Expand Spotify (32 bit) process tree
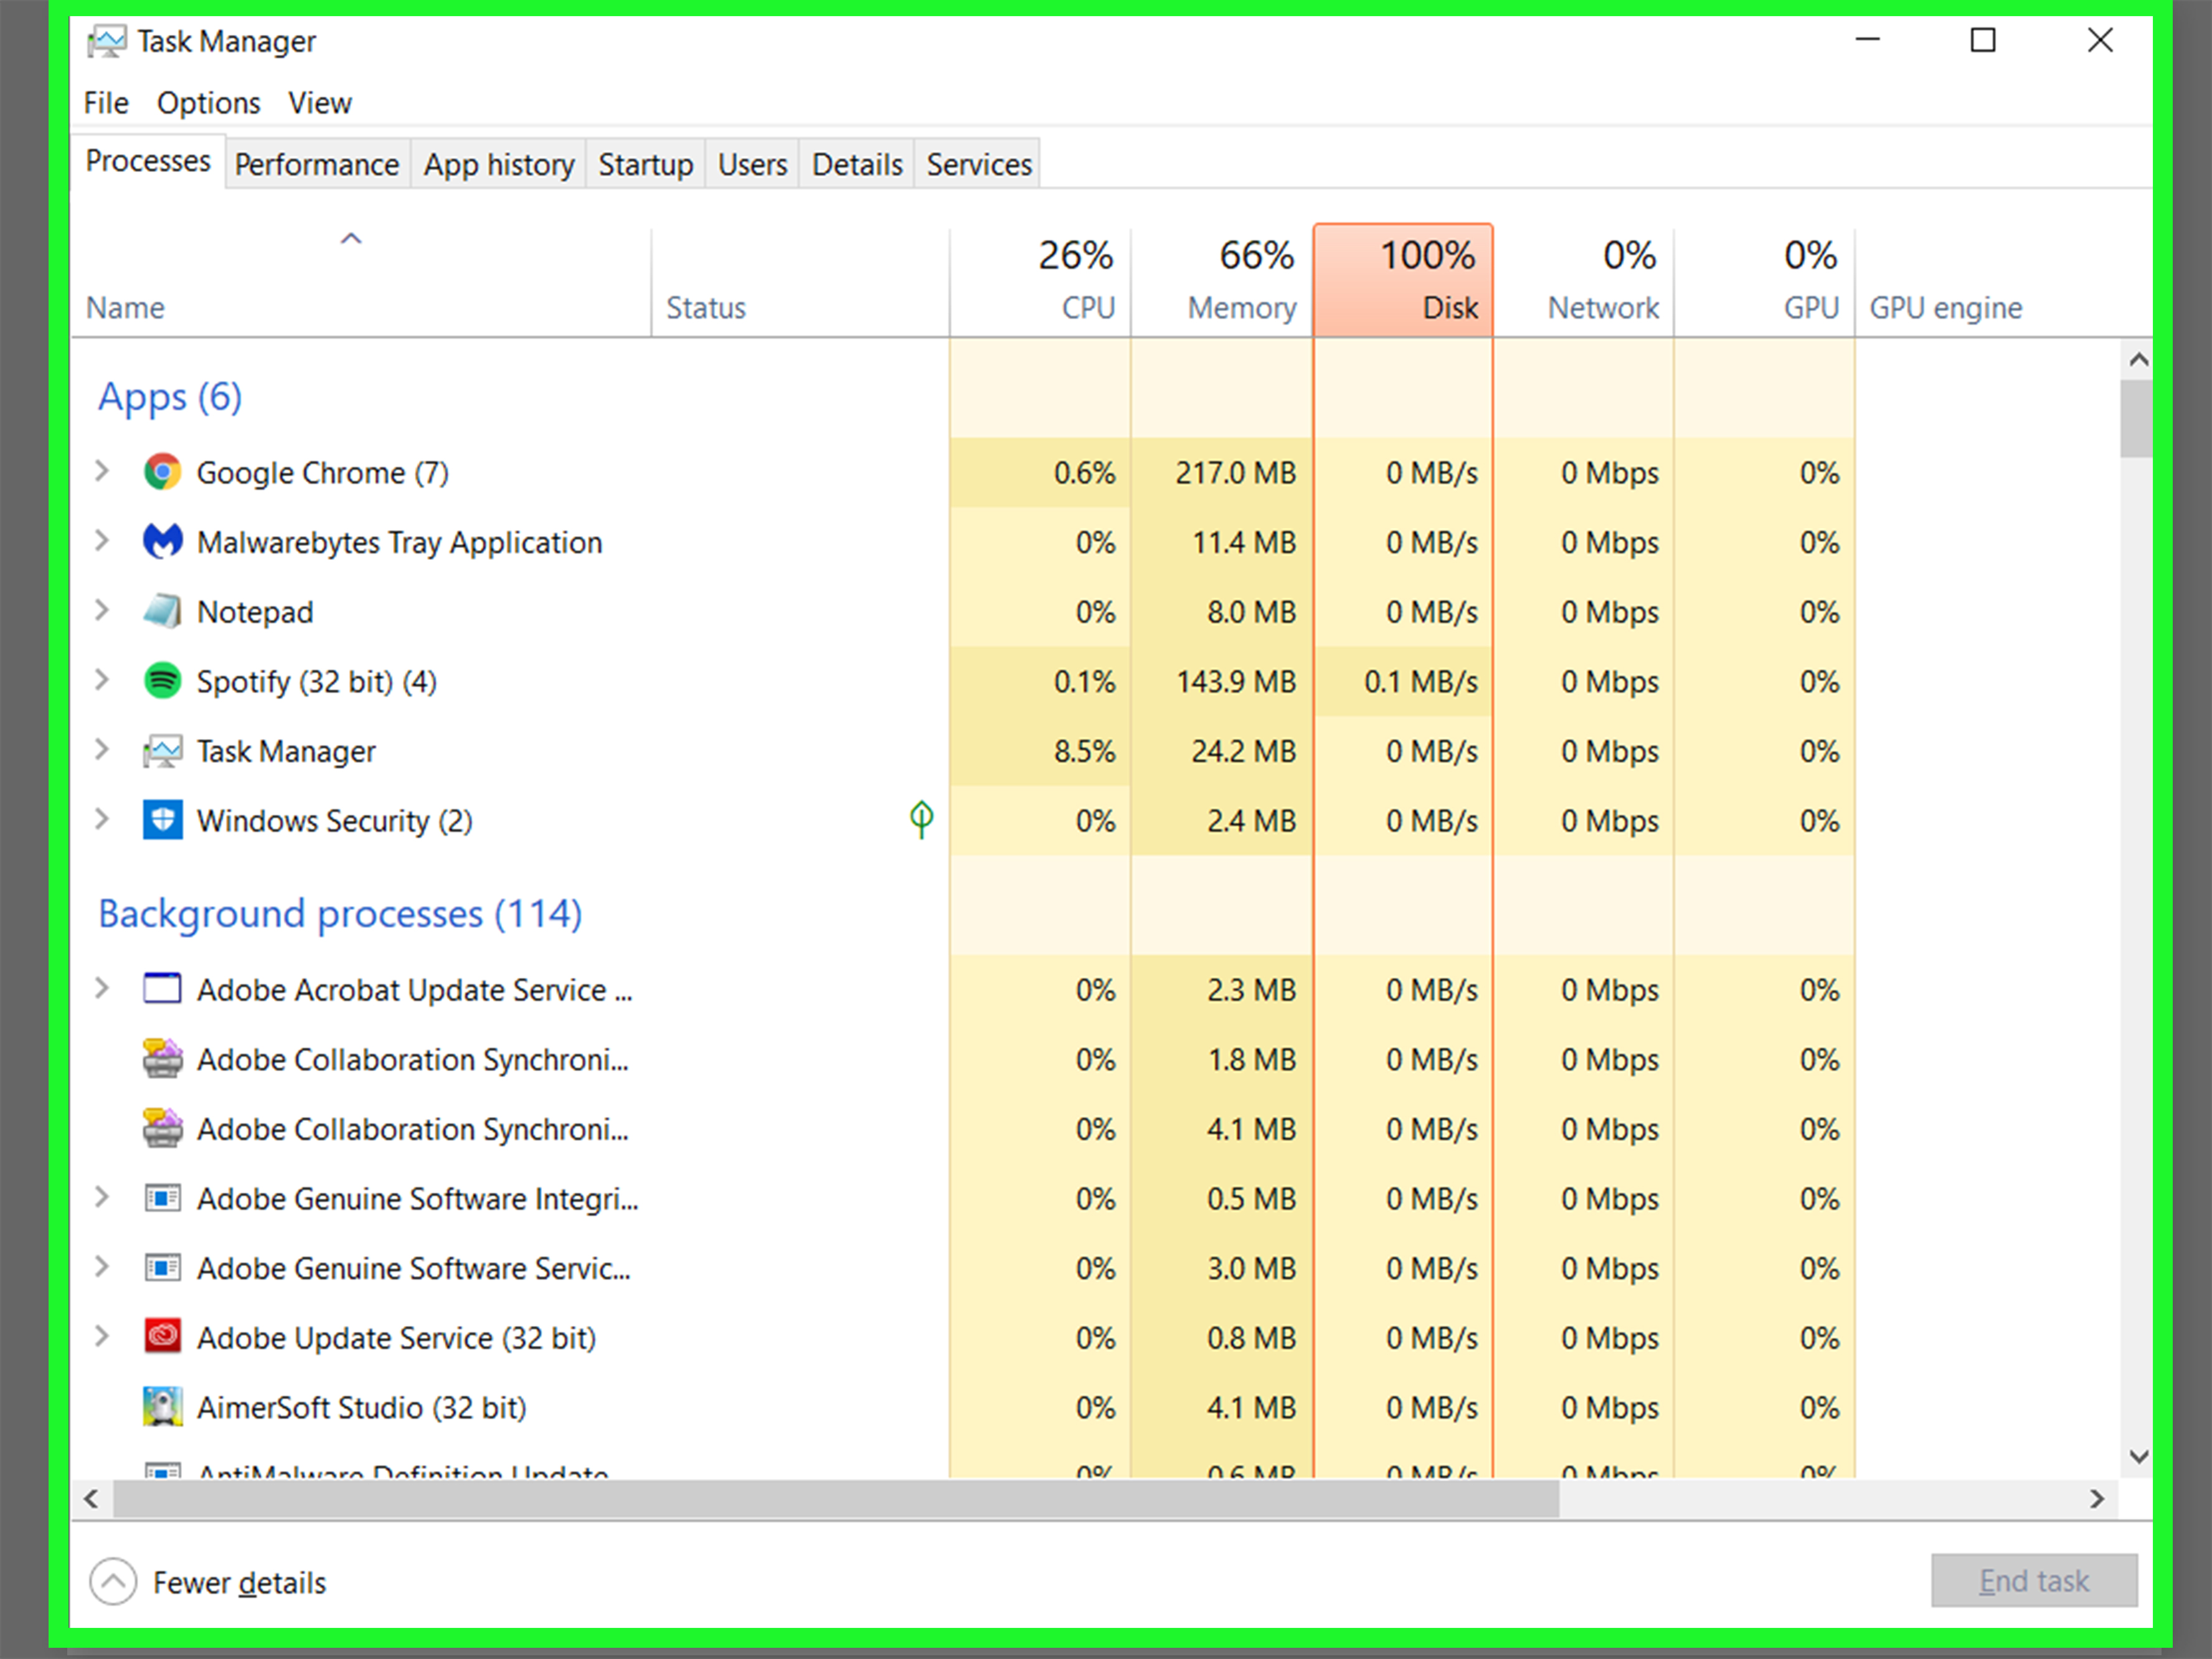2212x1659 pixels. 101,681
